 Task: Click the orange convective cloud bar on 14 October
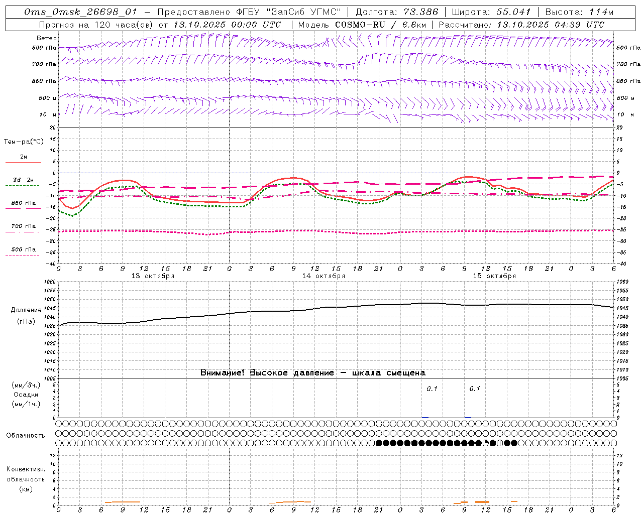[290, 502]
